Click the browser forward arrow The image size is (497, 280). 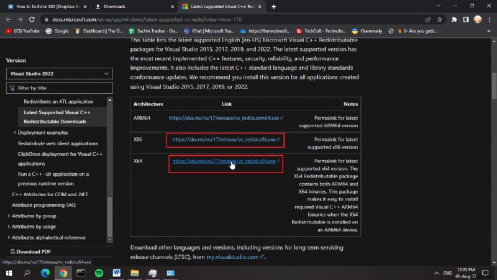pos(20,20)
